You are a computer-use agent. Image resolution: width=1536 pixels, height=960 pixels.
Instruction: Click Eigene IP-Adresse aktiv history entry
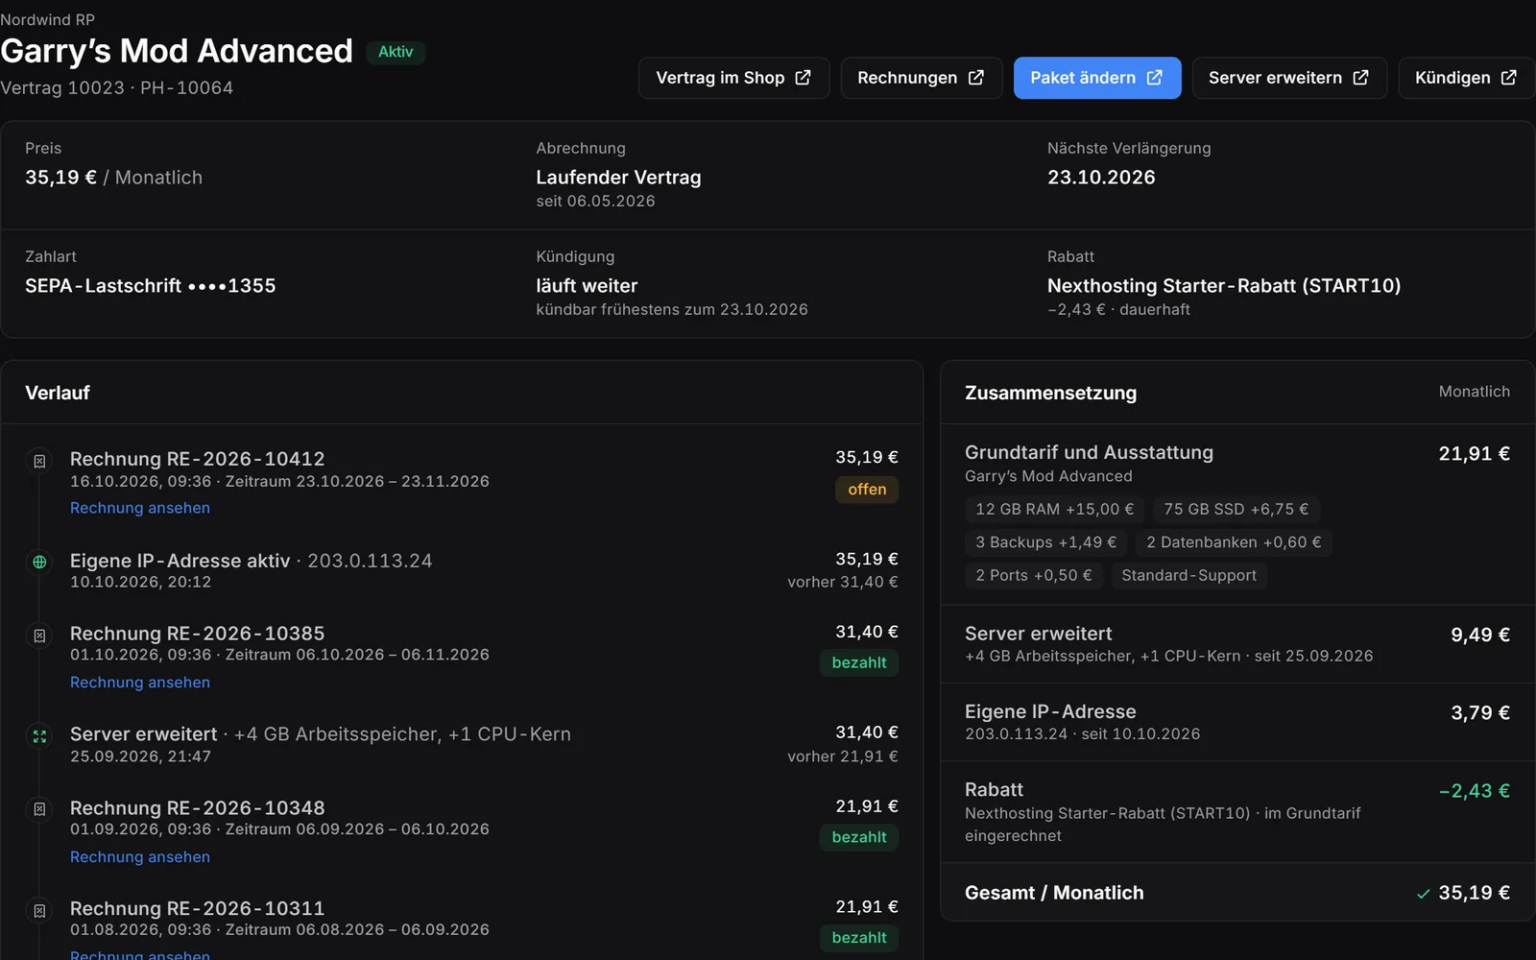(180, 561)
